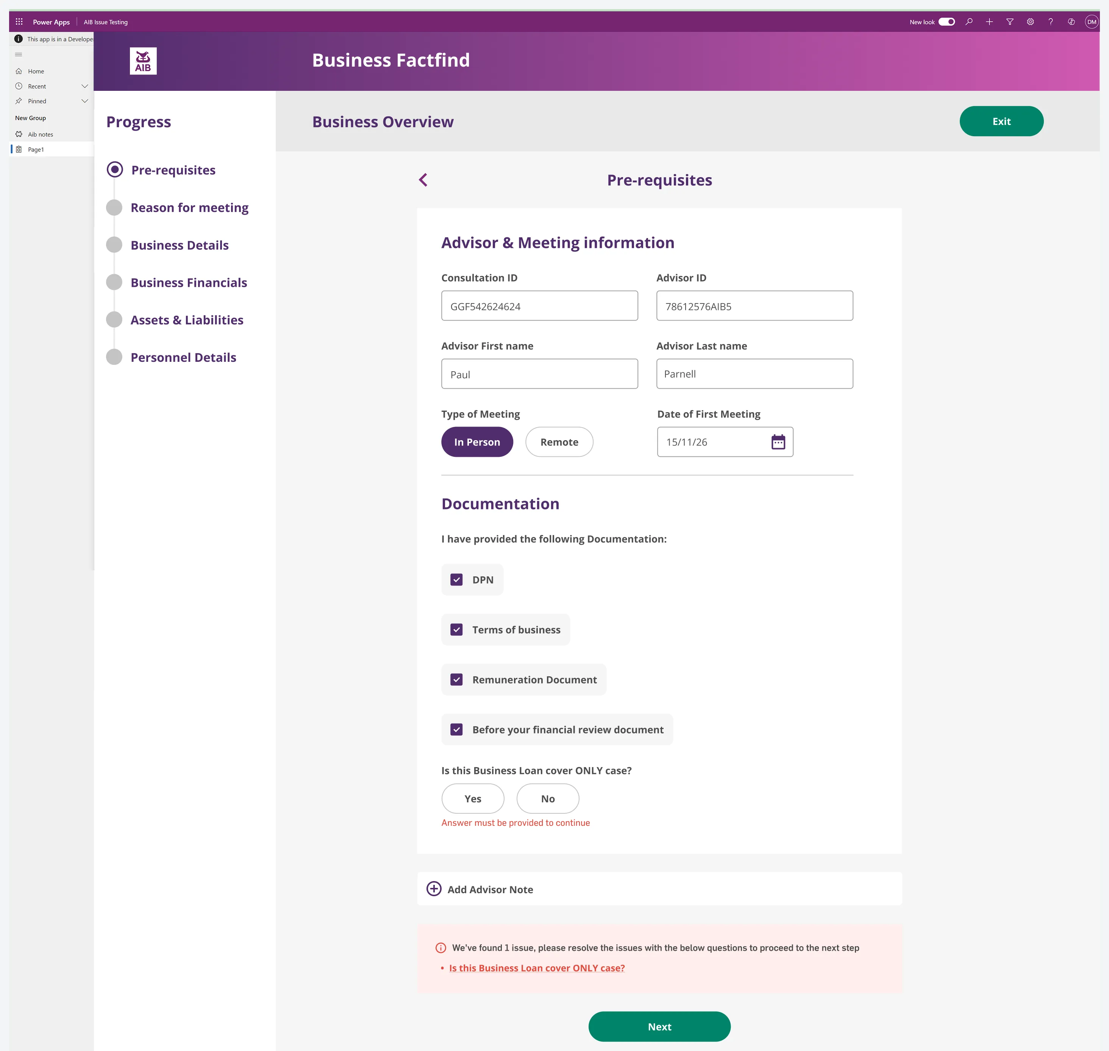1109x1051 pixels.
Task: Uncheck the Remuneration Document checkbox
Action: 456,680
